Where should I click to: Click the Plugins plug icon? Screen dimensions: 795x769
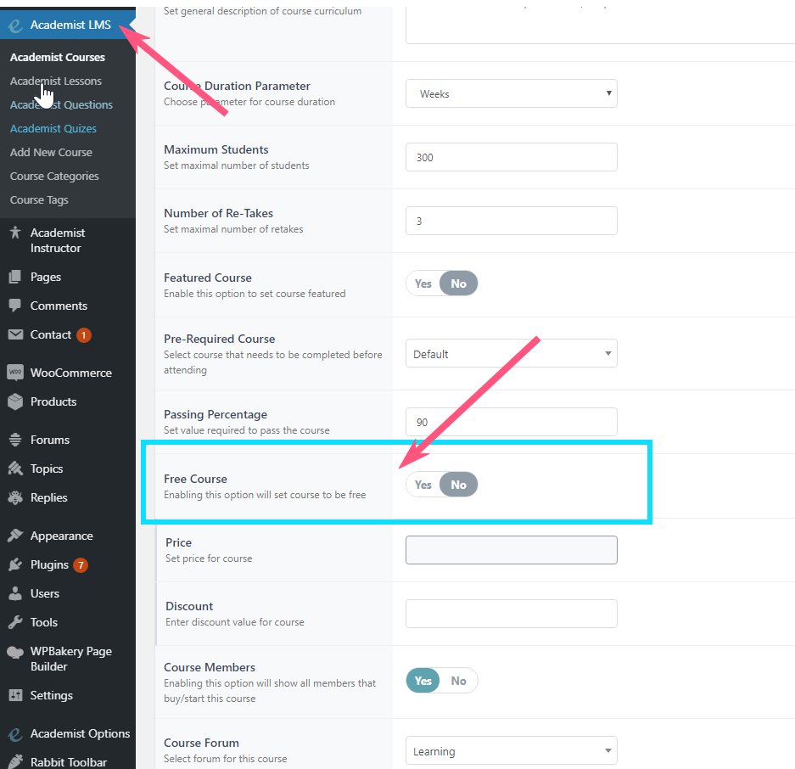point(15,564)
